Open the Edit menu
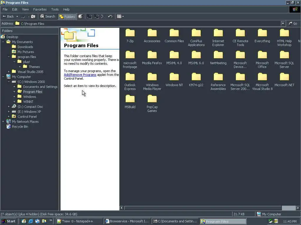 tap(15, 9)
